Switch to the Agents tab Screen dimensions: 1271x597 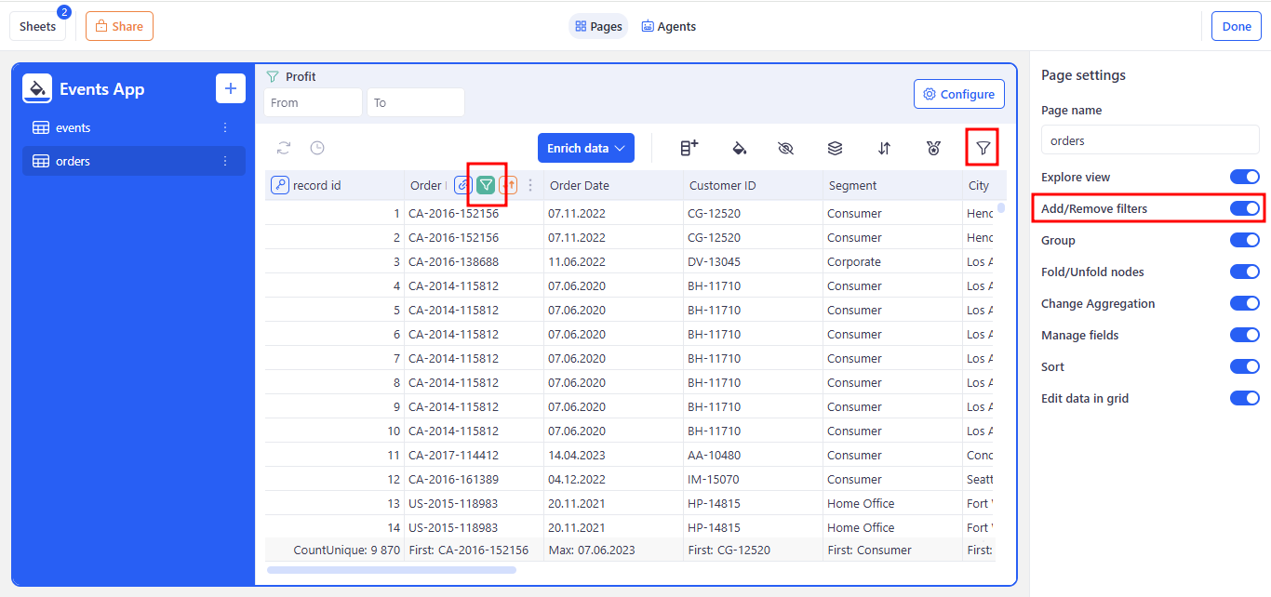[668, 26]
